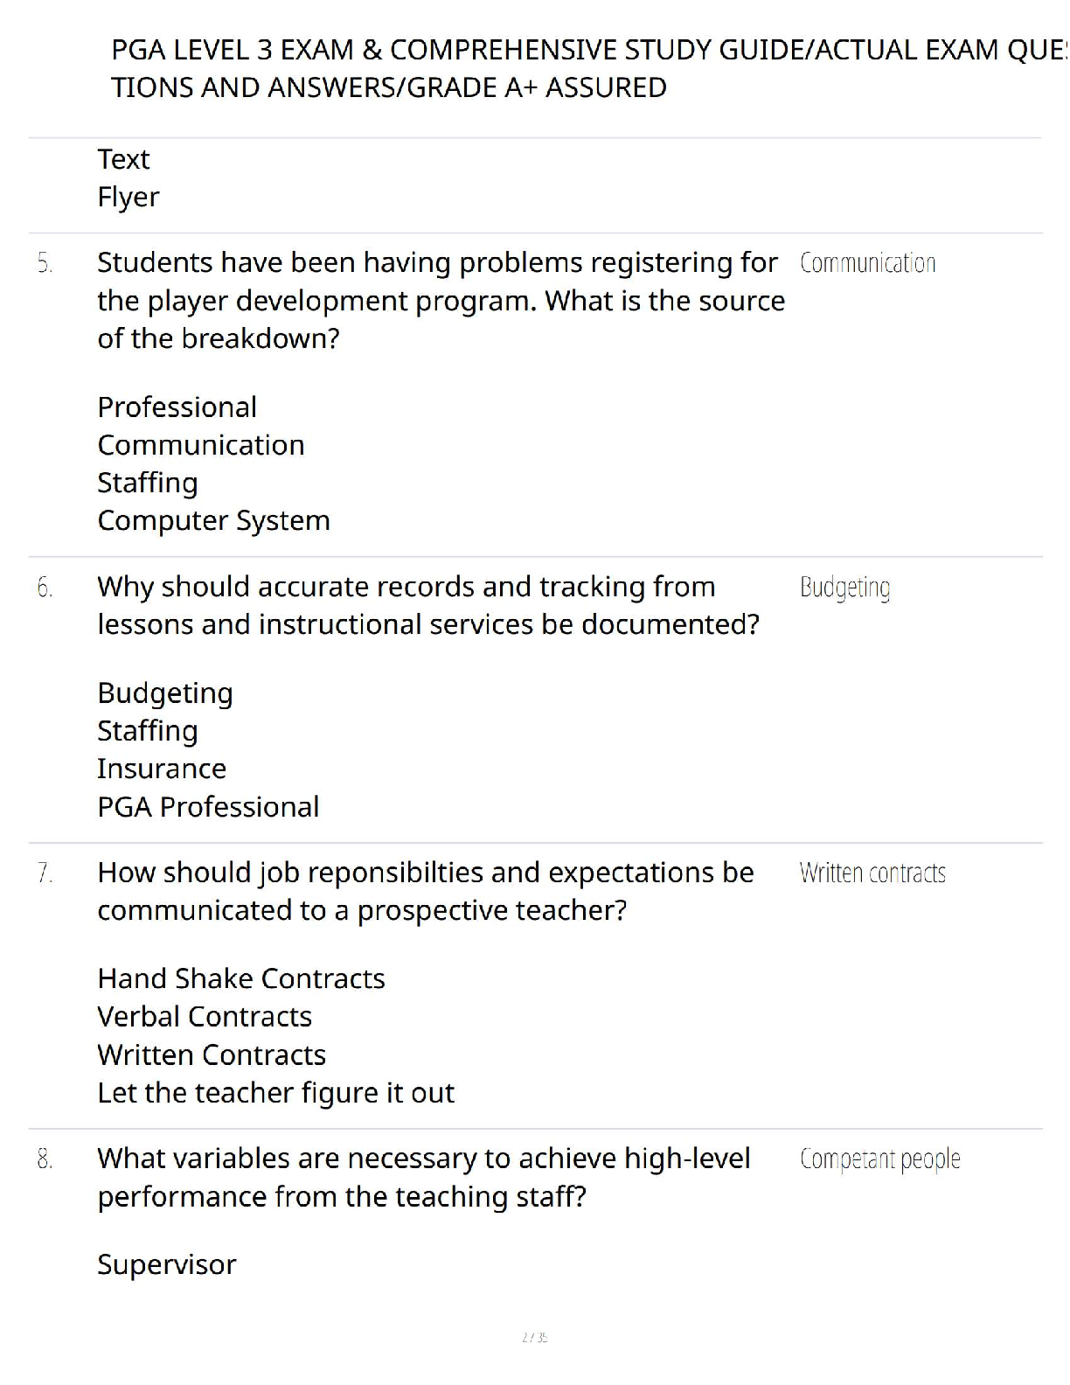Click the right-column "Budgeting" answer key
The width and height of the screenshot is (1070, 1385).
point(844,588)
